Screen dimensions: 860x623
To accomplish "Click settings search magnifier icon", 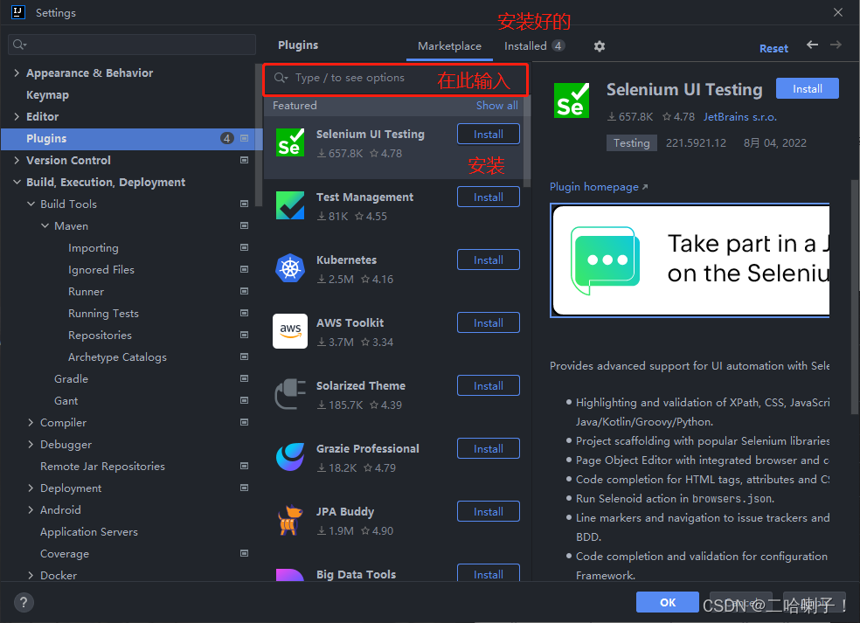I will point(19,45).
